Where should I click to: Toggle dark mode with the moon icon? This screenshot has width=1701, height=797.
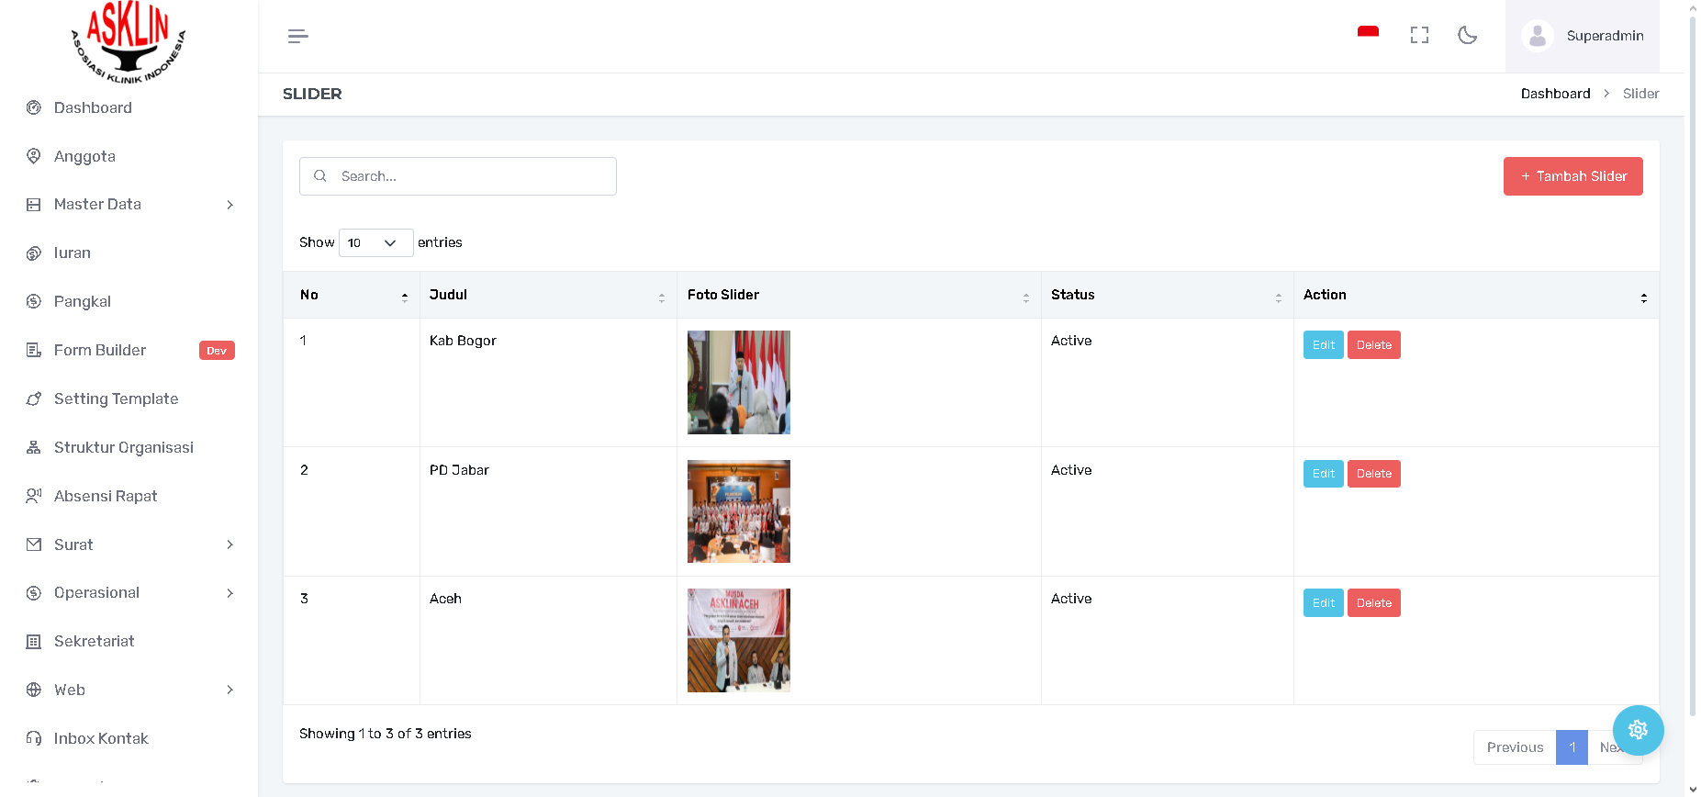(x=1467, y=36)
